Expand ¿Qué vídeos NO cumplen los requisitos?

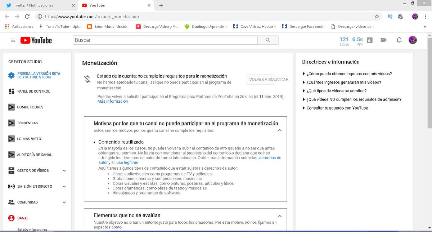pyautogui.click(x=352, y=99)
